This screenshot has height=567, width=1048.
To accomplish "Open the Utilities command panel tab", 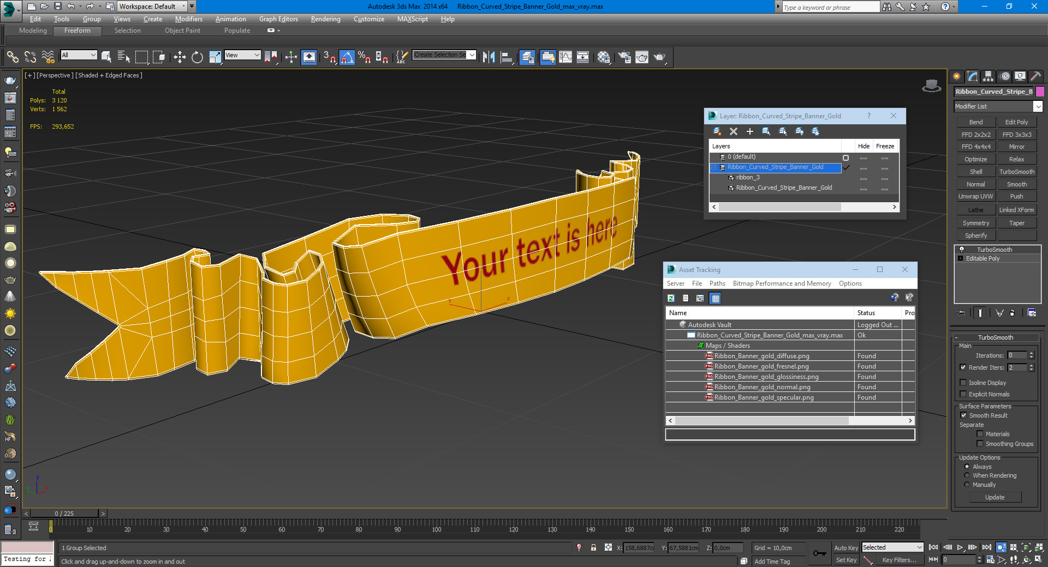I will tap(1035, 76).
